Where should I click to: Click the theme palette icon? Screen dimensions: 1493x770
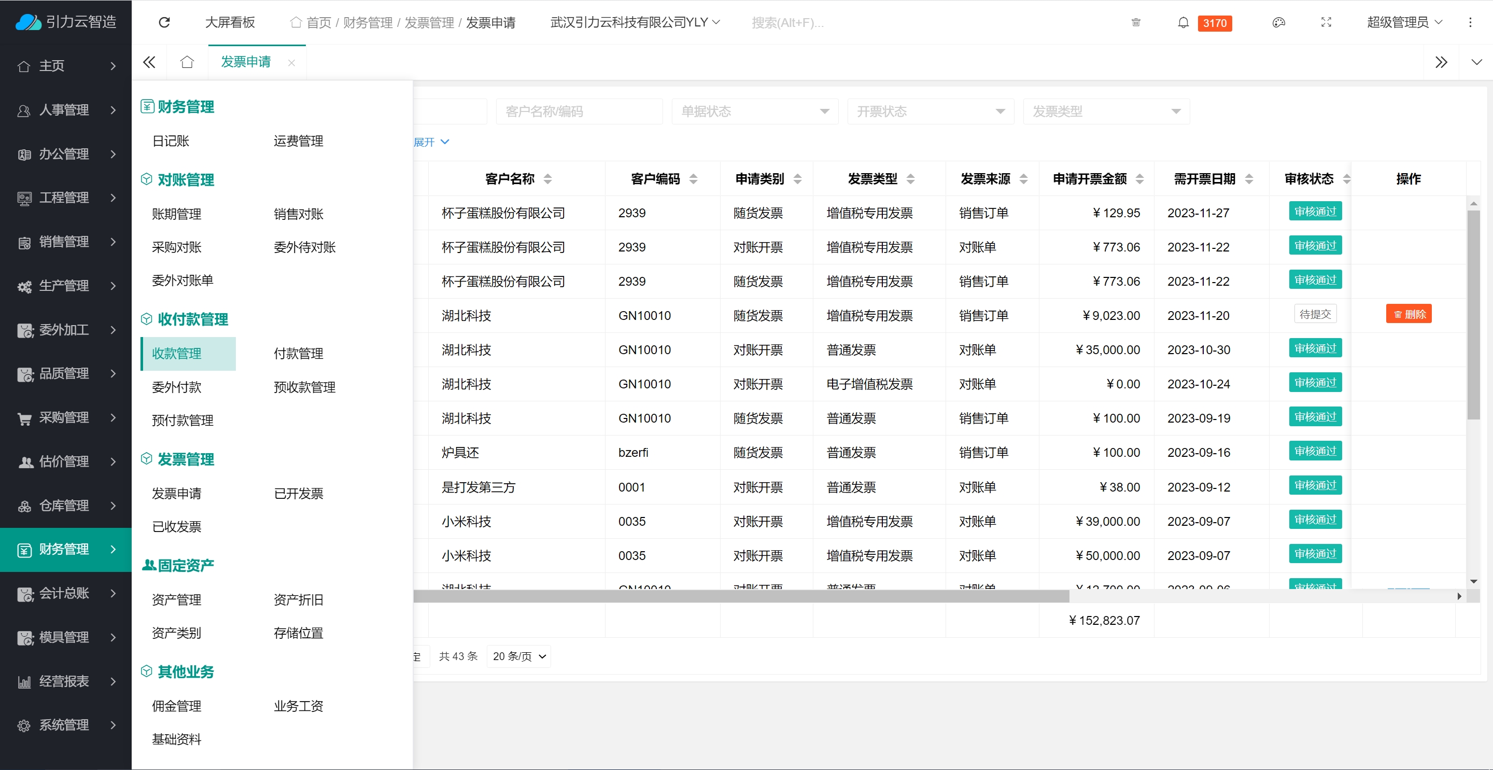[1278, 23]
